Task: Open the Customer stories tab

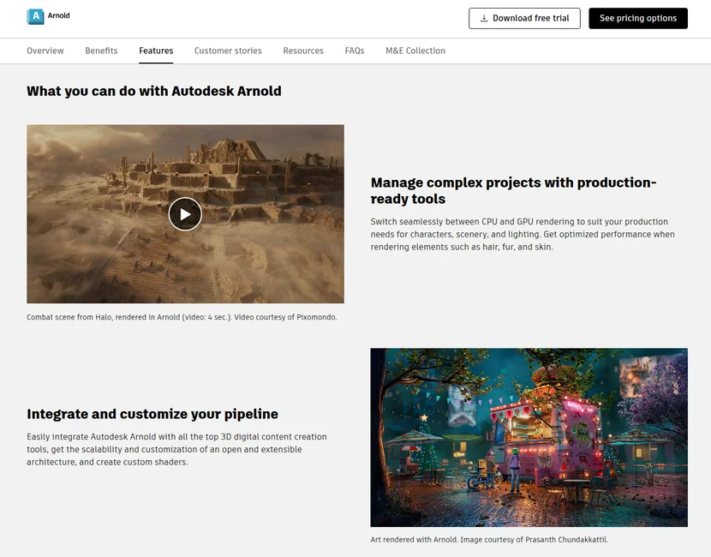Action: (228, 51)
